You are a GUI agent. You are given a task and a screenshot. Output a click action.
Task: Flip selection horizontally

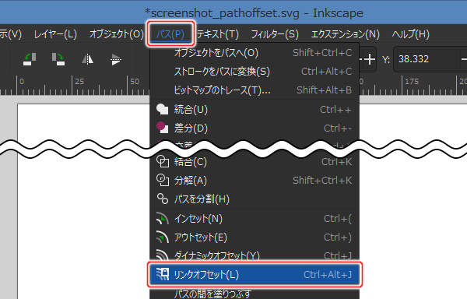coord(87,59)
